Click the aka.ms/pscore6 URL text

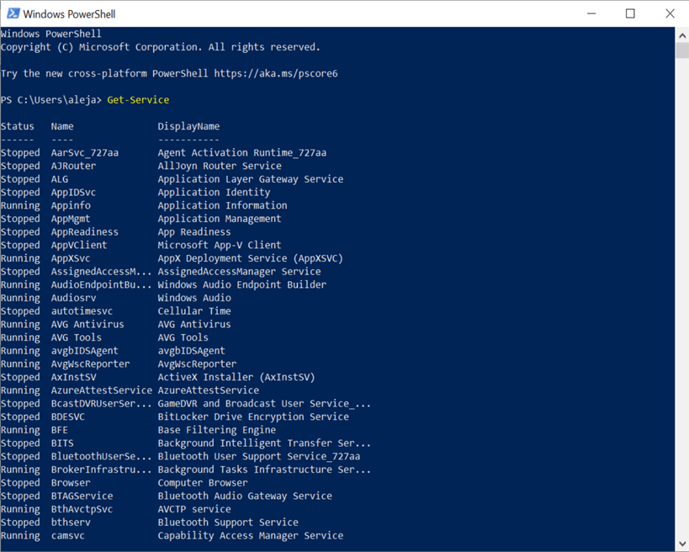click(x=276, y=73)
